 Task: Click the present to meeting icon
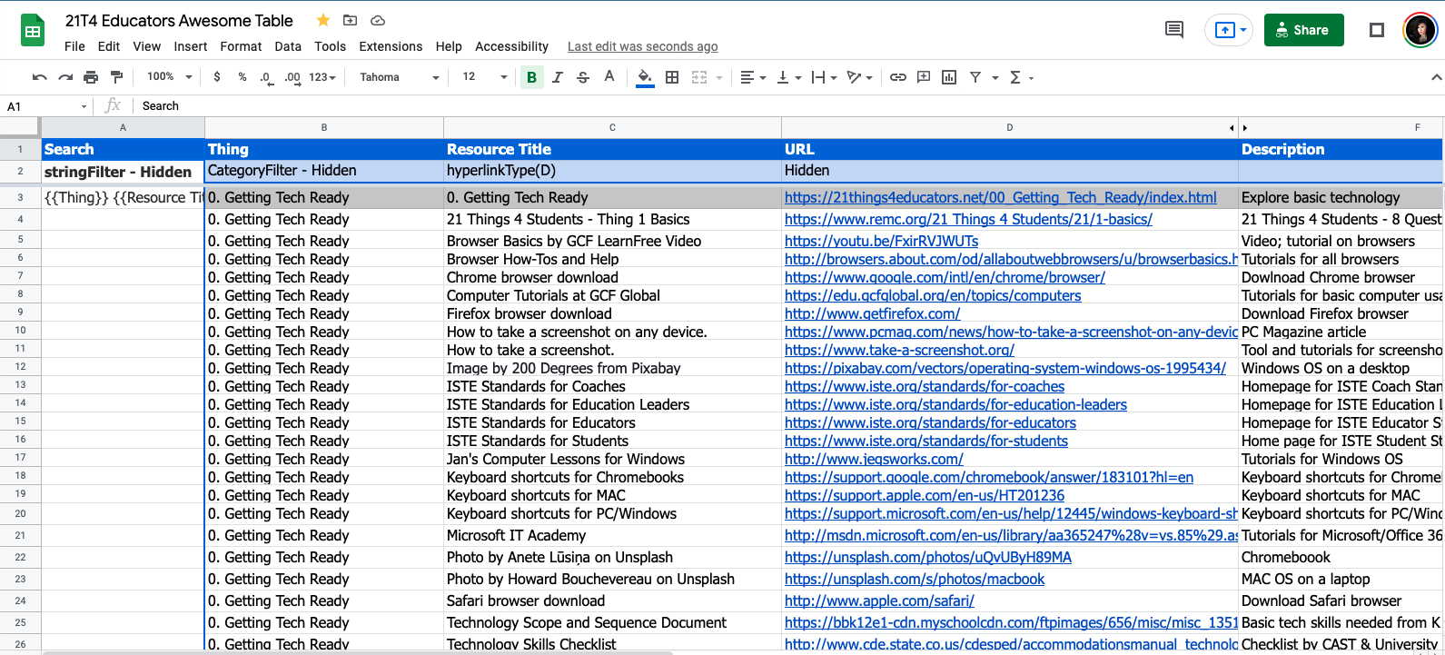click(1225, 30)
